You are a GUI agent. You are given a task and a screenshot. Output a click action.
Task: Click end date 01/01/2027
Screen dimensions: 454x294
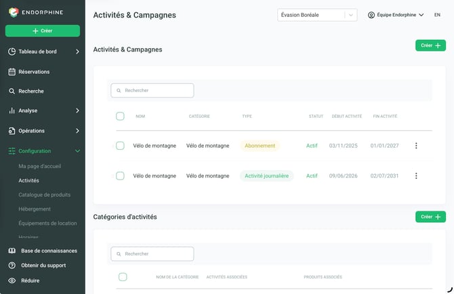click(384, 146)
